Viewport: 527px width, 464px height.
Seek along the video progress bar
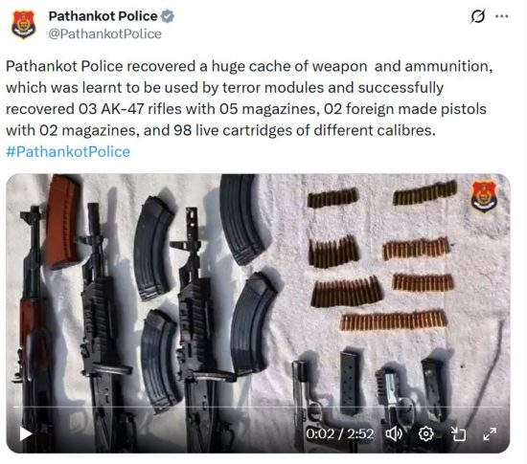tap(258, 408)
